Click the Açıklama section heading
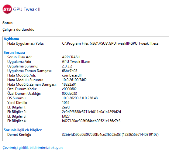 11,39
